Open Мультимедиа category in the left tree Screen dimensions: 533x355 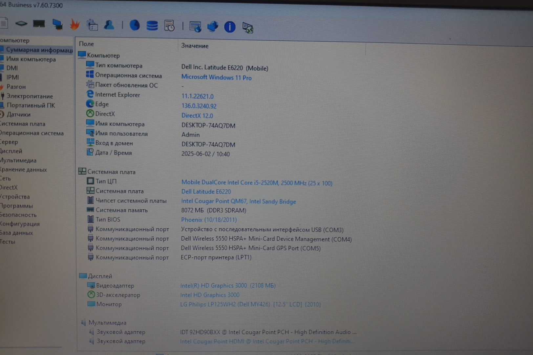click(x=18, y=160)
